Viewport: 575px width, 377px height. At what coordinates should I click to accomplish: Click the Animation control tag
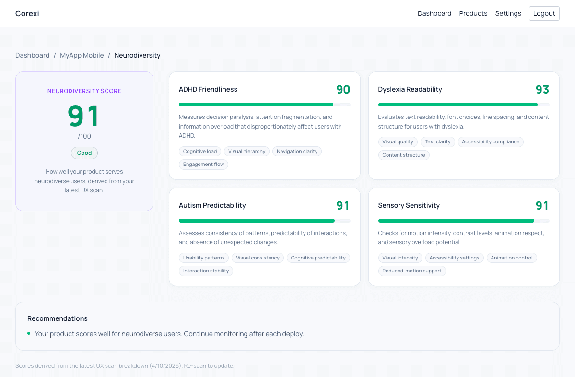pos(511,258)
